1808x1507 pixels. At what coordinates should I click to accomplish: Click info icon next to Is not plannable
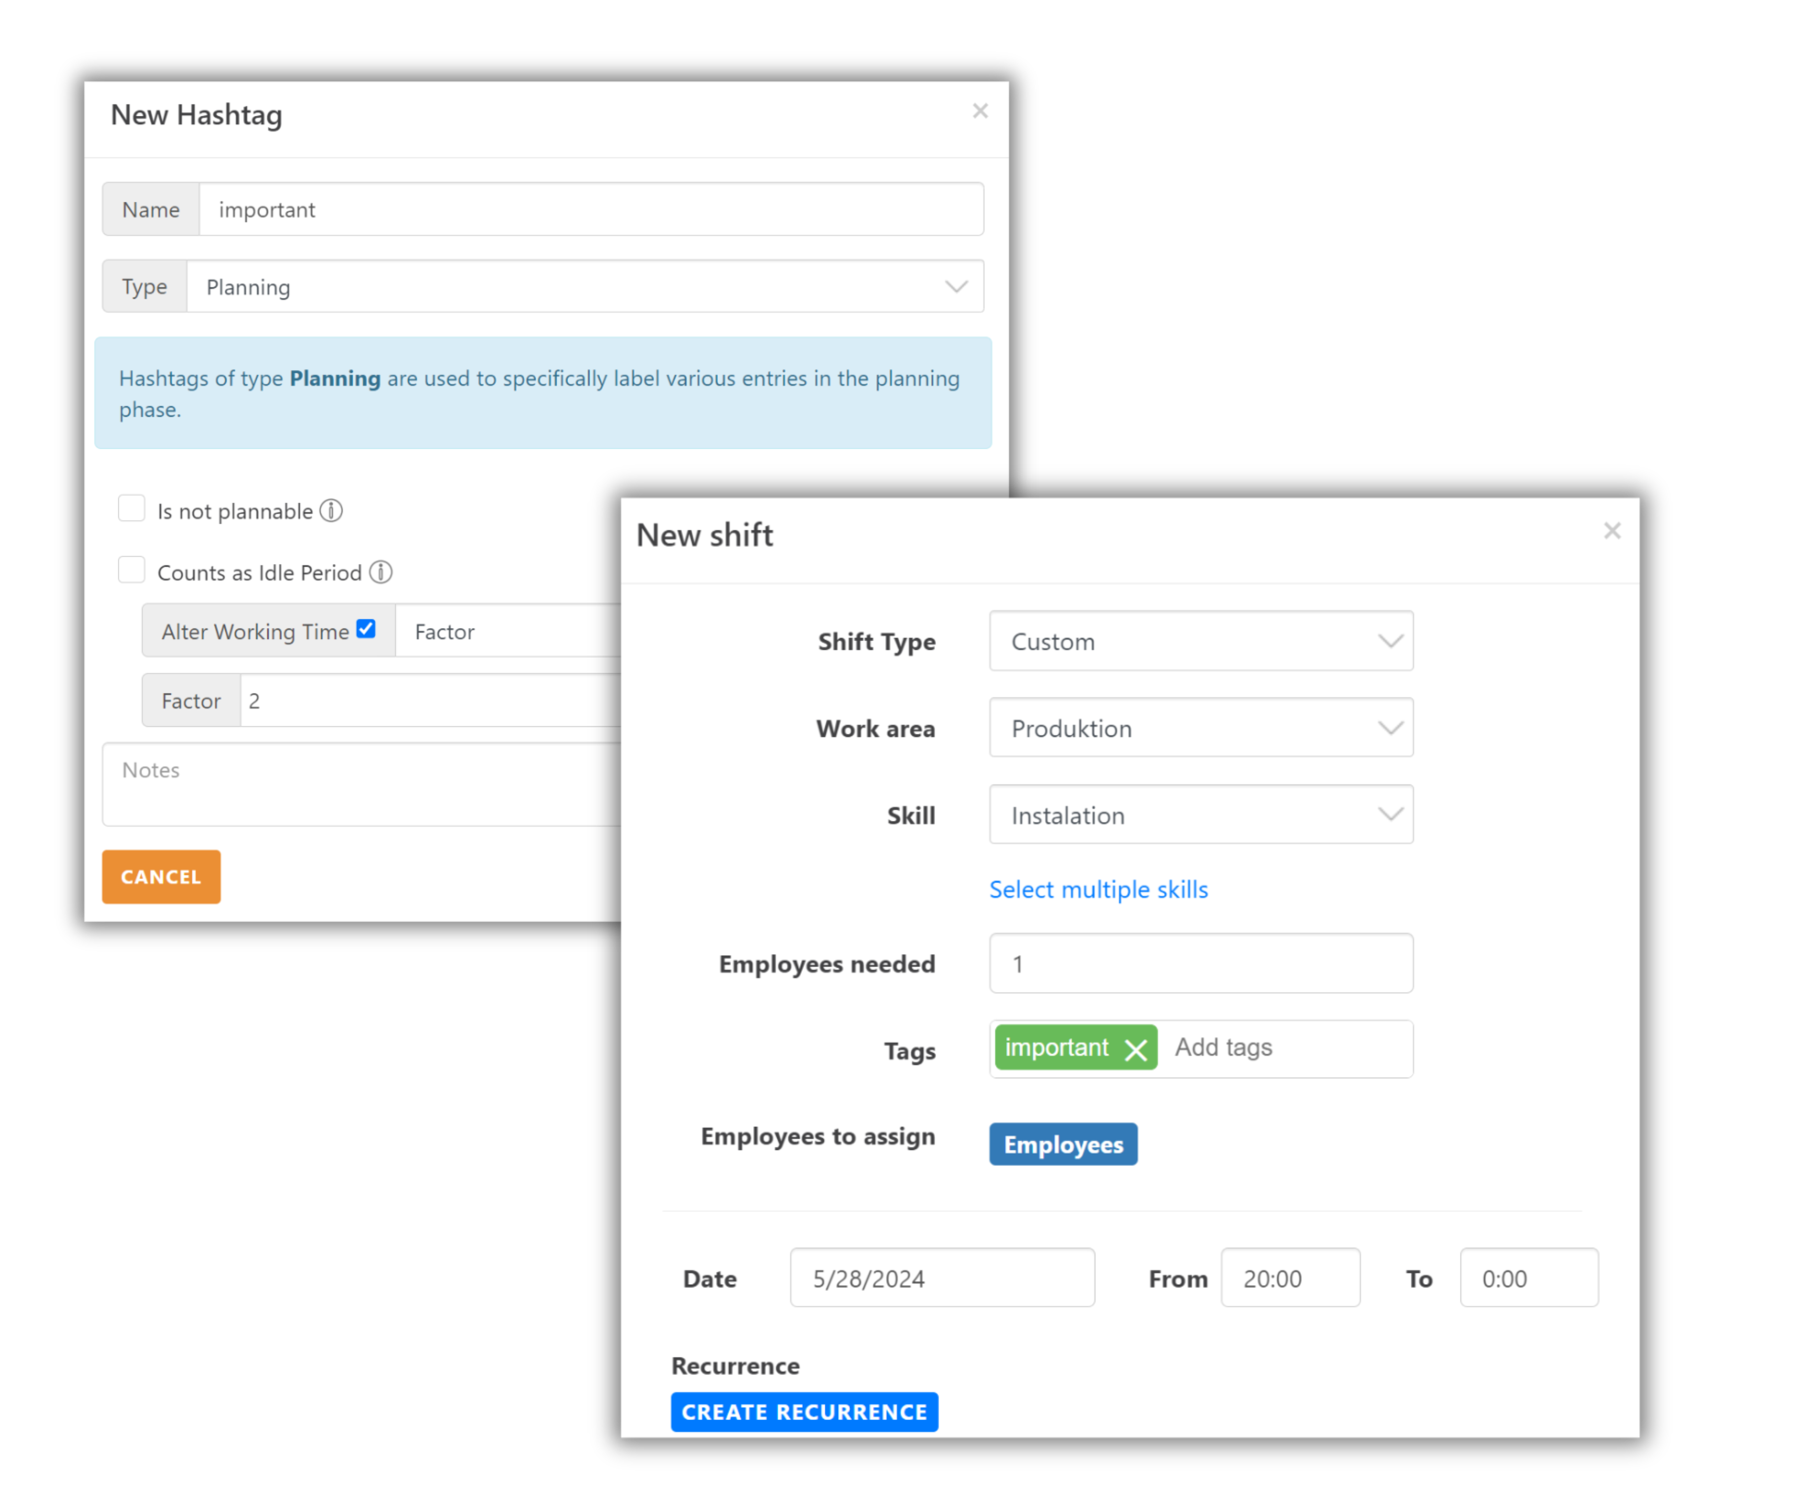[x=331, y=511]
